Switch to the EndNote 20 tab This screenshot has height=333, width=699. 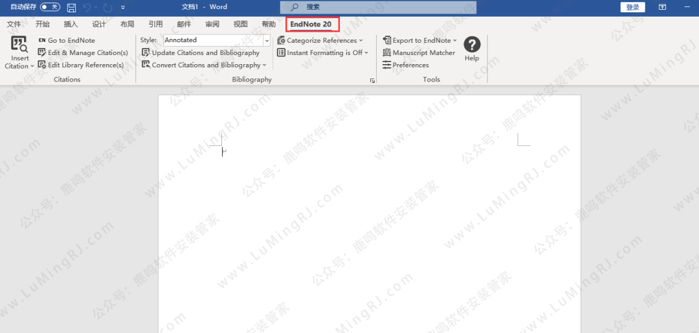click(x=311, y=24)
